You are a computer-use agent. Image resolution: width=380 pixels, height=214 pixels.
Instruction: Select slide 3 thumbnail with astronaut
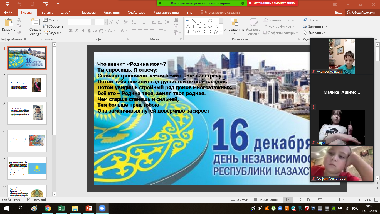pos(27,113)
